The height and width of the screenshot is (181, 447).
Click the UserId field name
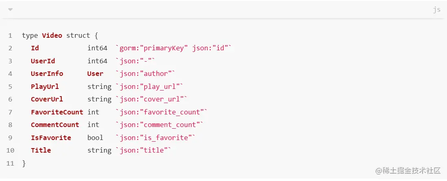click(43, 61)
